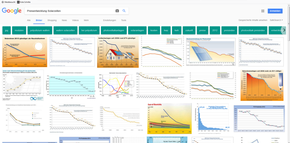Show more filter chips with right arrow
Image resolution: width=290 pixels, height=143 pixels.
click(284, 30)
